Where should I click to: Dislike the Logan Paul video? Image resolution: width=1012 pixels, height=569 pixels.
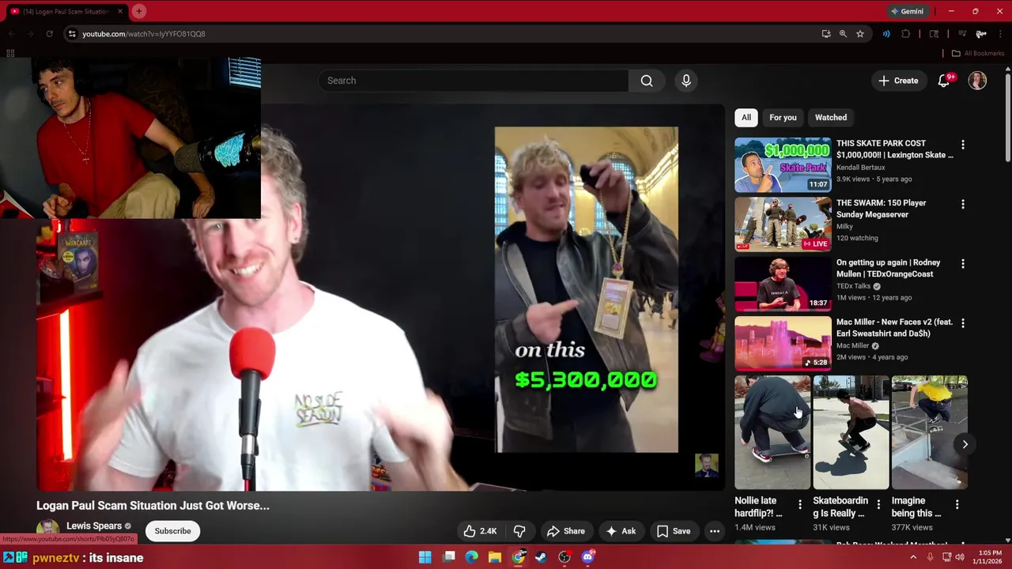pyautogui.click(x=519, y=531)
